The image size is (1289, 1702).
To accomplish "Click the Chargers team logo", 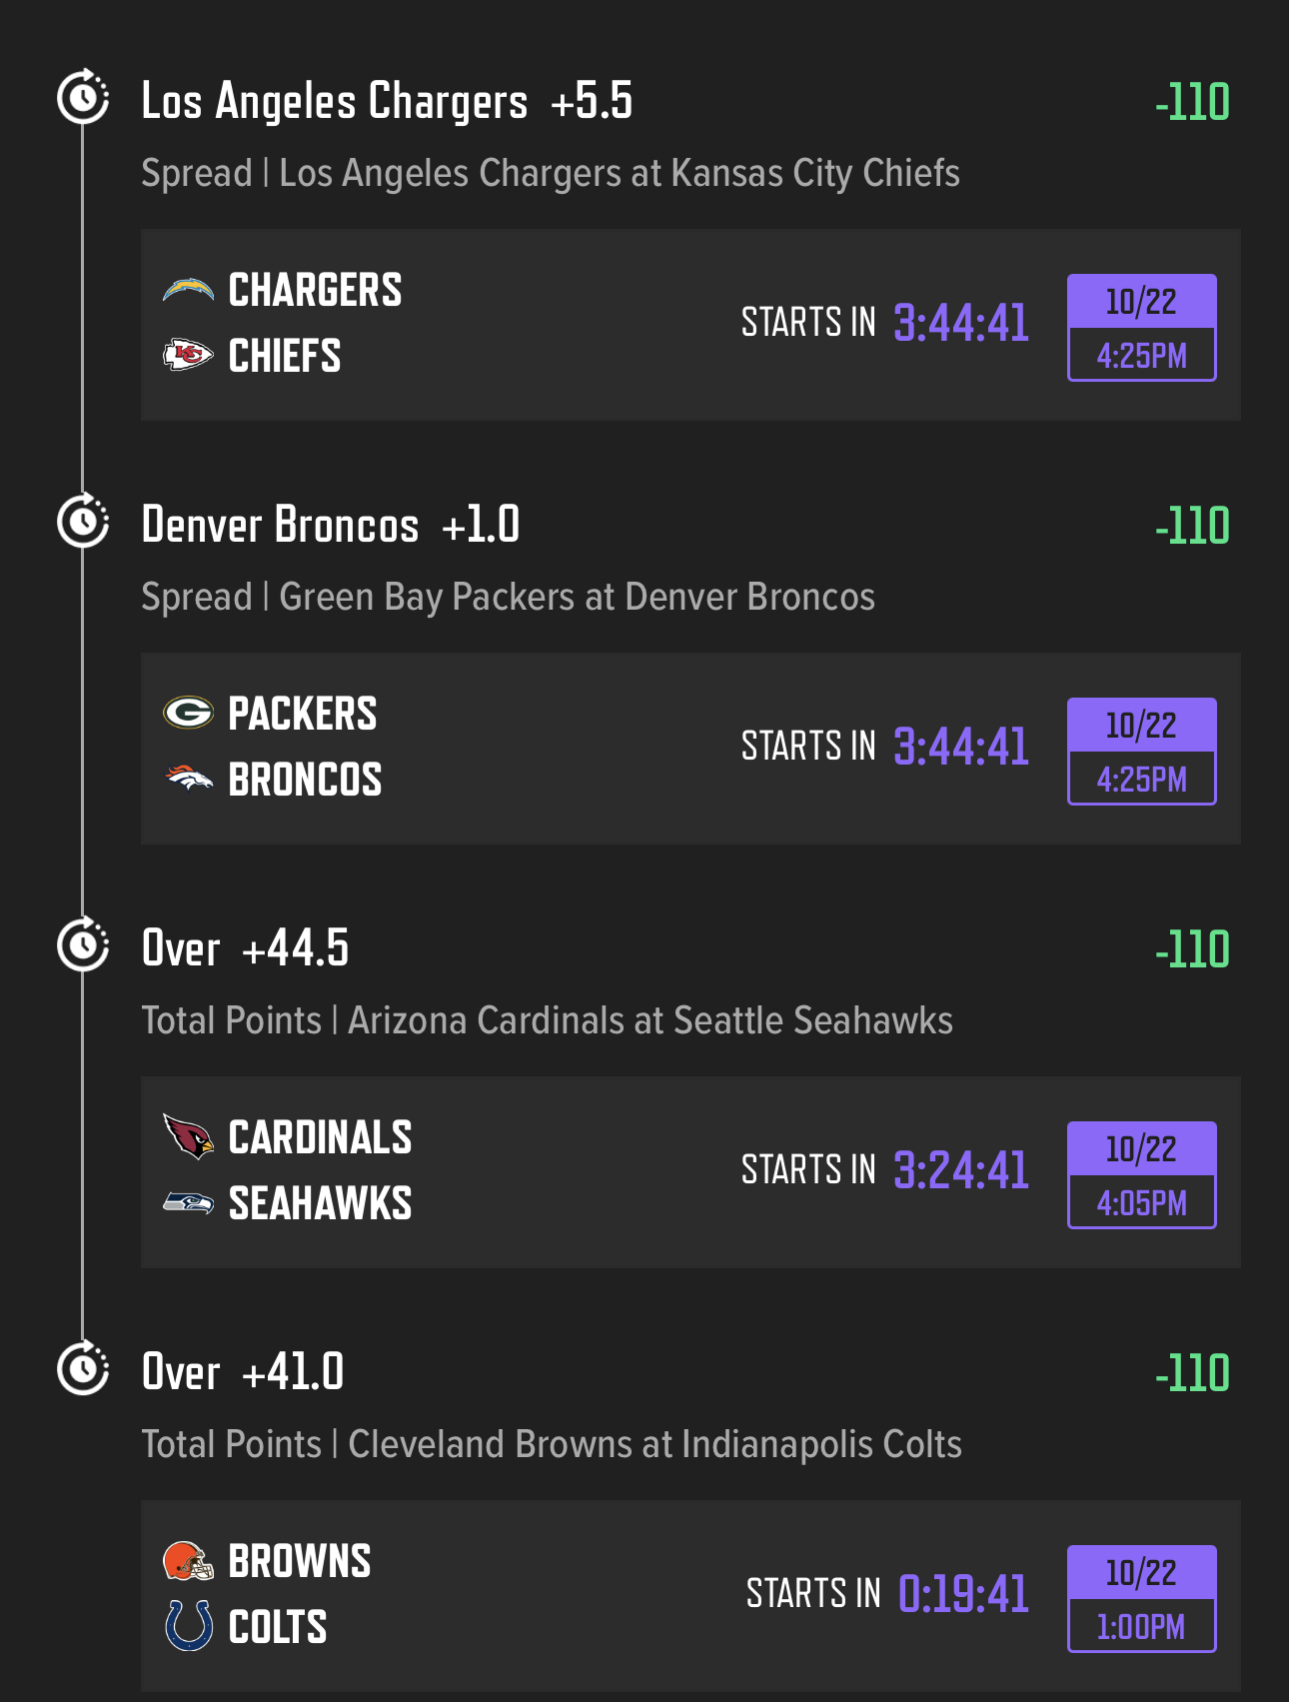I will coord(188,291).
